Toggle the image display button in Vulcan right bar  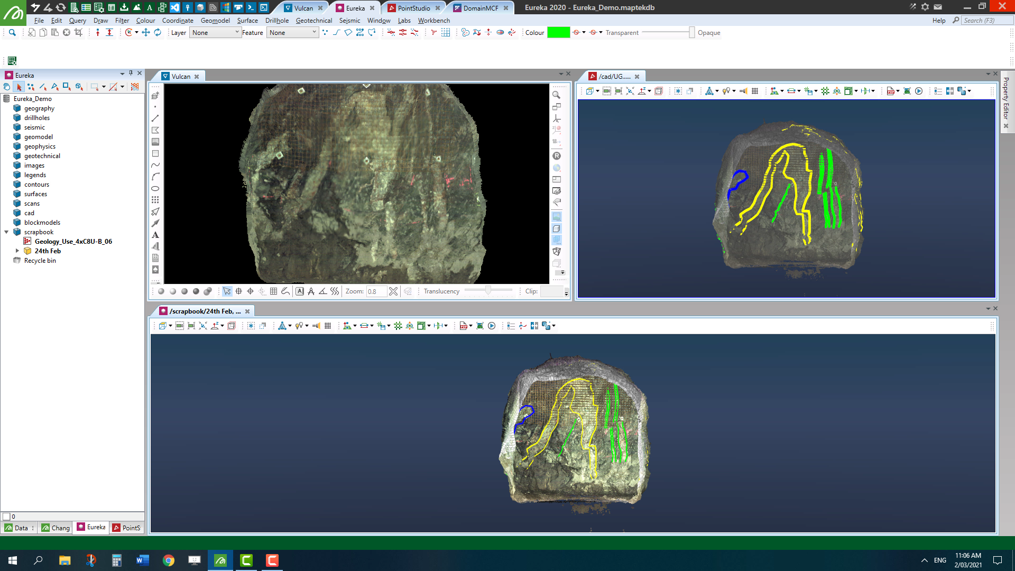coord(557,217)
